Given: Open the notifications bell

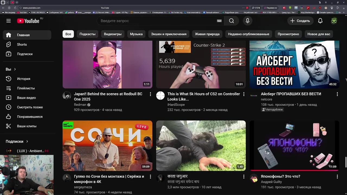Looking at the screenshot, I should click(320, 21).
